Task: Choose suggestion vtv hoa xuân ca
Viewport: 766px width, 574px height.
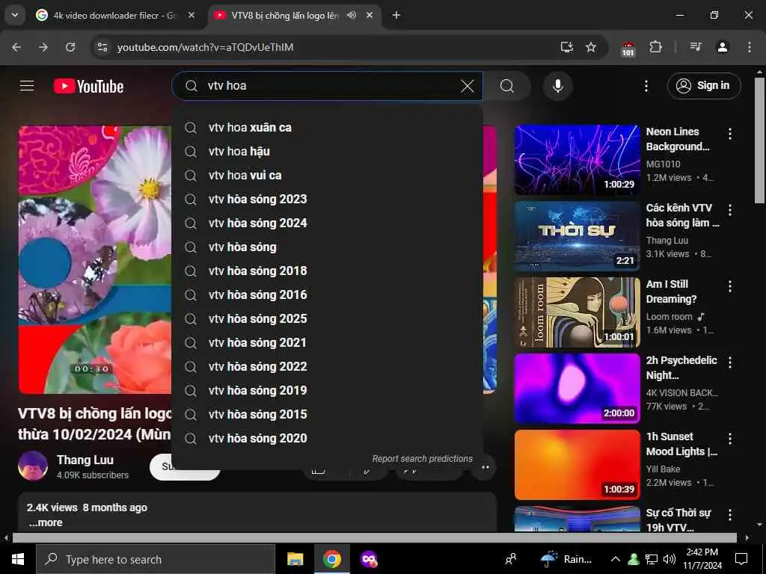Action: coord(328,127)
